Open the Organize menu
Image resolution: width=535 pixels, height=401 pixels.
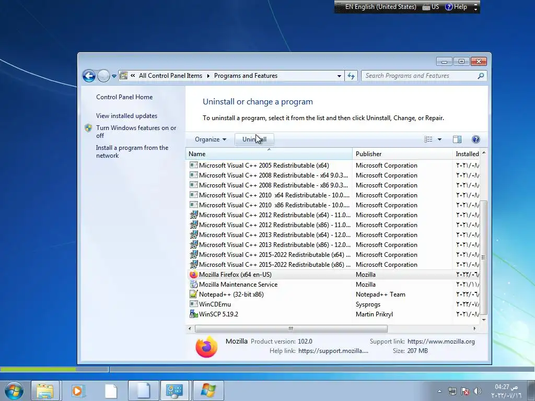pos(210,139)
